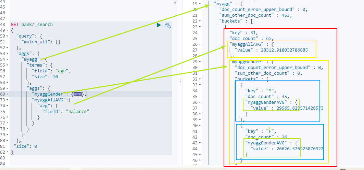This screenshot has width=364, height=170.
Task: Click line number 48 in the request gutter
Action: pyautogui.click(x=3, y=24)
